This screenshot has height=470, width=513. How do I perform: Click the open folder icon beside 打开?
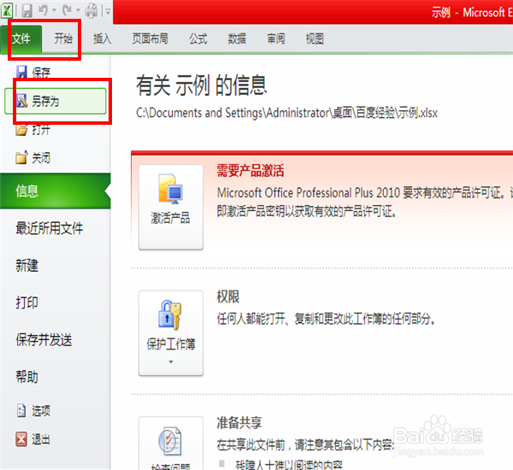[x=21, y=130]
